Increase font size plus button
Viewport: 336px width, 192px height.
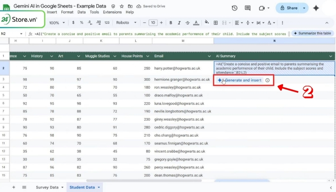coord(161,23)
